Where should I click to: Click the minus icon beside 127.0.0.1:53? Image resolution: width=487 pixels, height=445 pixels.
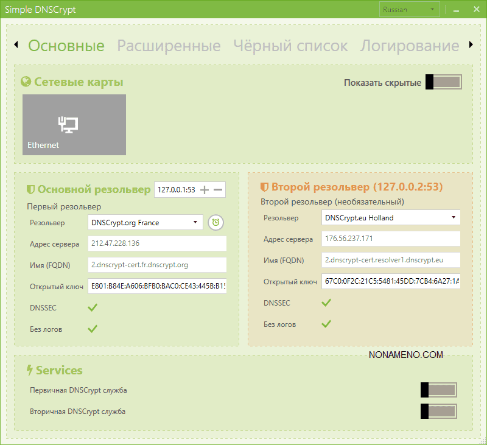coord(218,190)
